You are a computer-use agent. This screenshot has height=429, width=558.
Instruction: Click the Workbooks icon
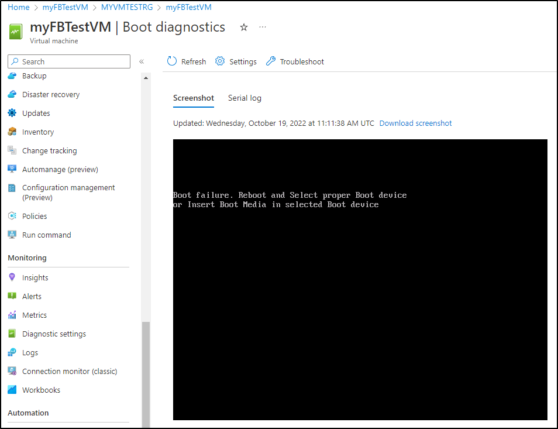[12, 390]
